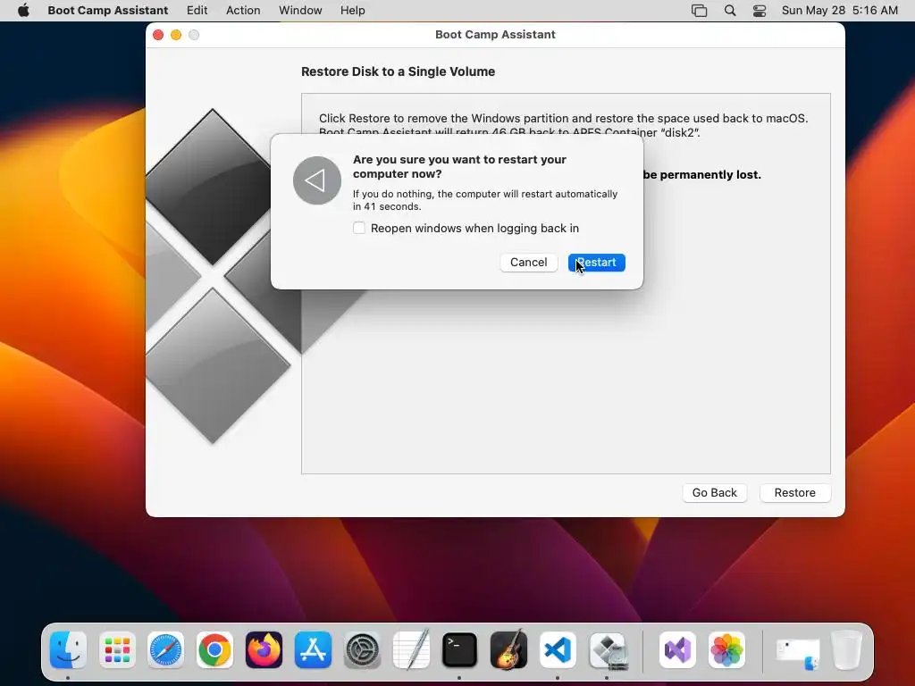Open the Help menu
The width and height of the screenshot is (915, 686).
(352, 11)
